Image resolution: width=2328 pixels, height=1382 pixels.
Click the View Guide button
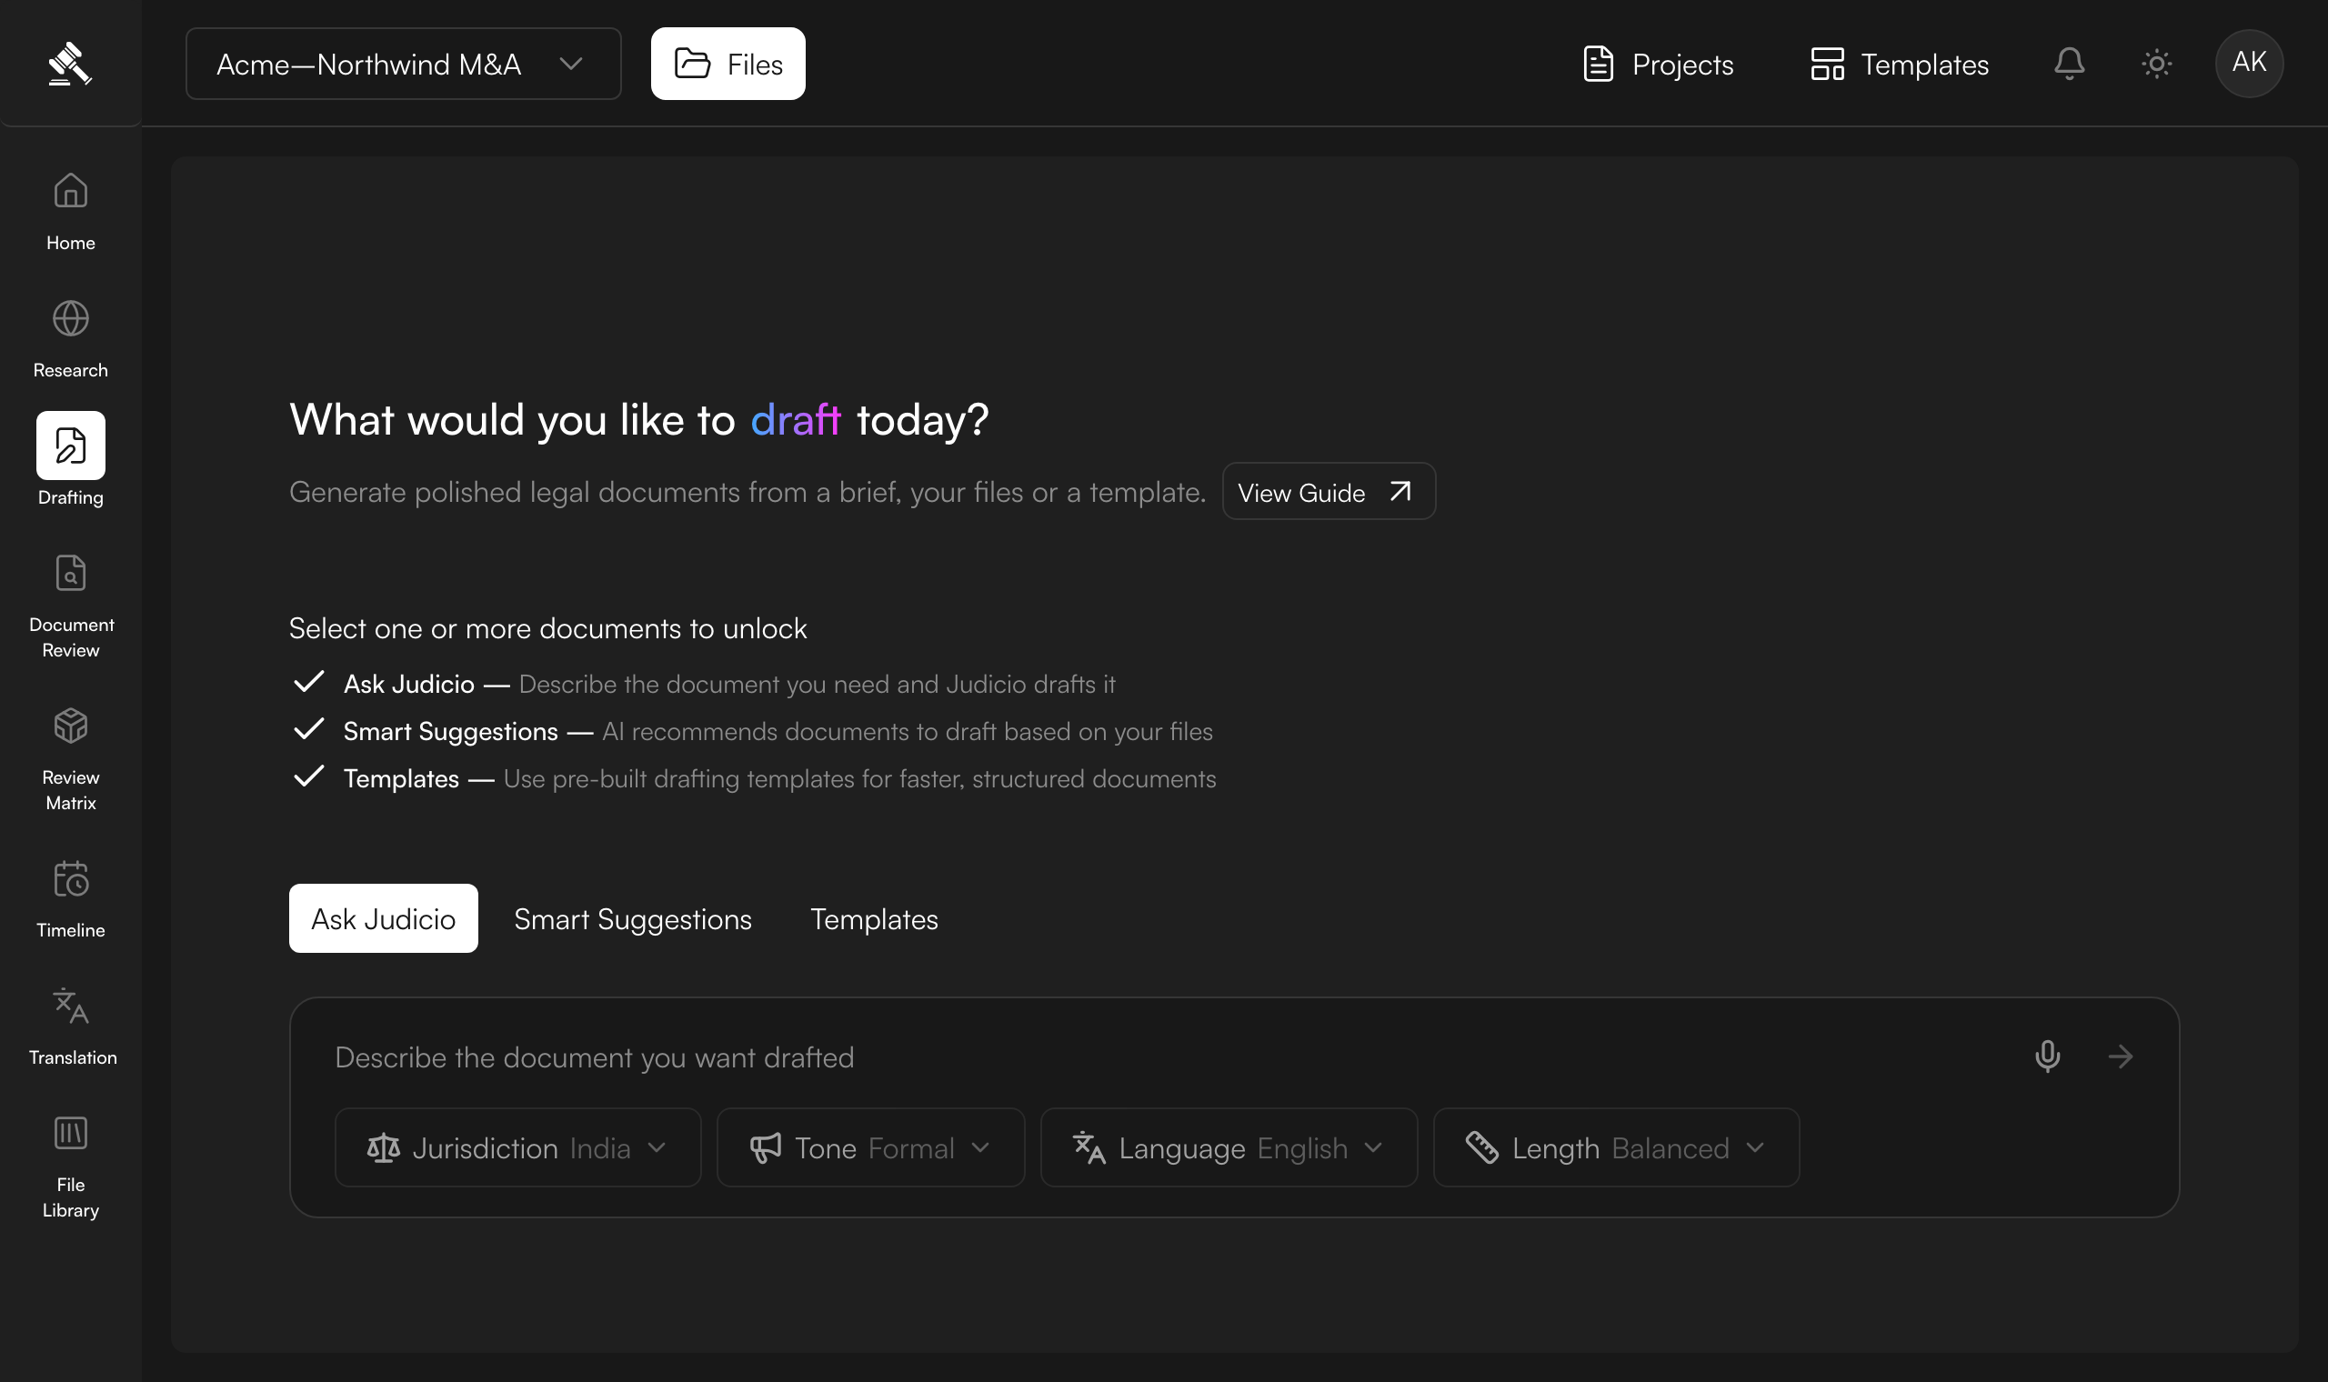(1329, 492)
